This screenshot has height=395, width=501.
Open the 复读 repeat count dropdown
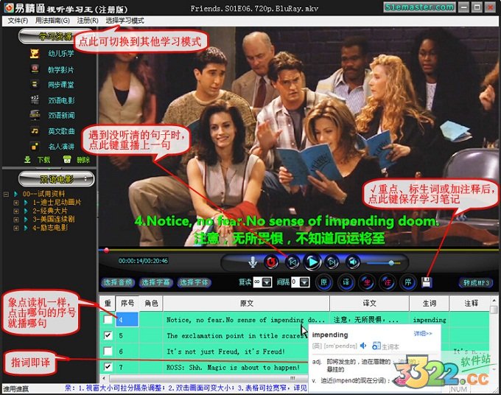(267, 282)
